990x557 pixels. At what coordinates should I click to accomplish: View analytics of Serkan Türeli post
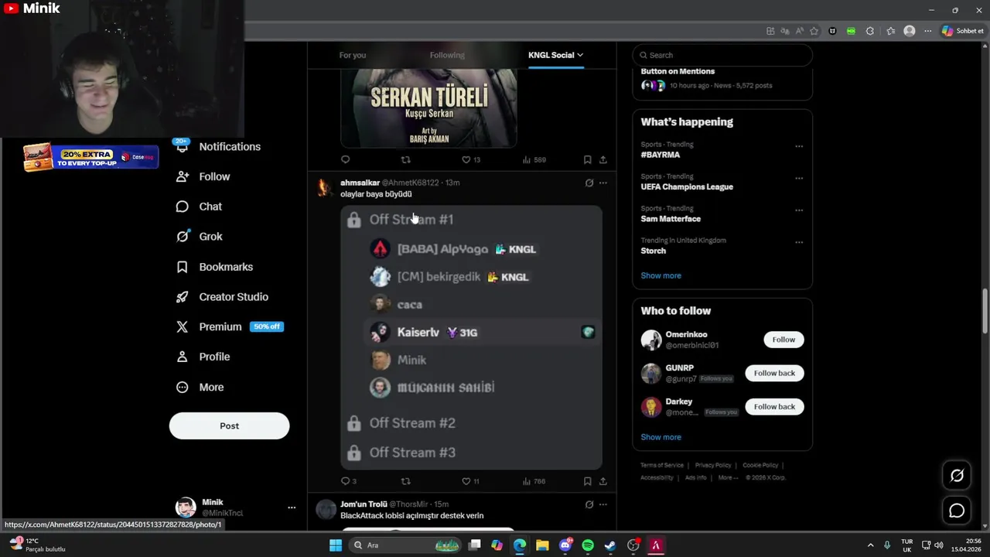pyautogui.click(x=534, y=159)
